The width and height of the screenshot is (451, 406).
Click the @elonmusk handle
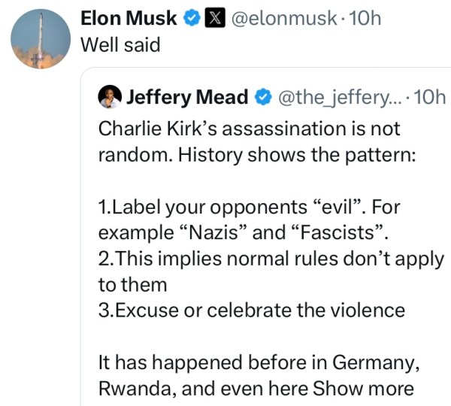pos(283,18)
